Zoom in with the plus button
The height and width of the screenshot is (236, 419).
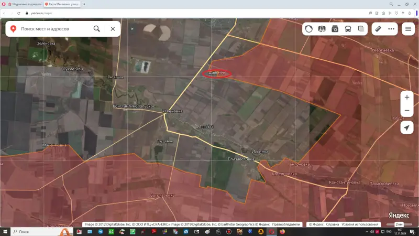[407, 97]
